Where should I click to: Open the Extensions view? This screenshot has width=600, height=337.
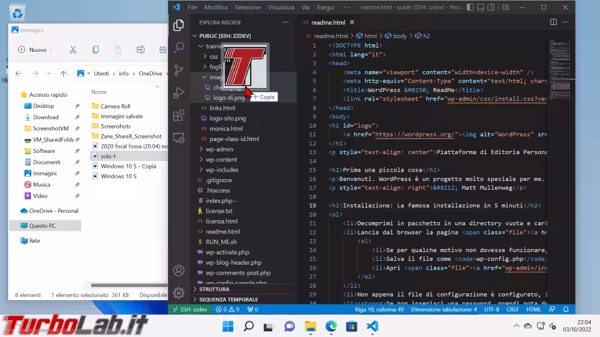coord(179,115)
